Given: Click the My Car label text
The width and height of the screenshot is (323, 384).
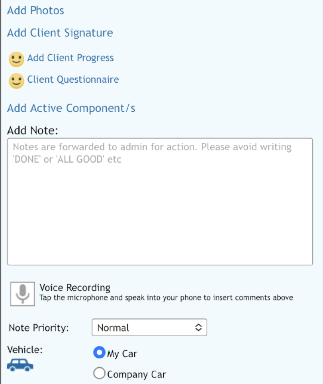Looking at the screenshot, I should [x=122, y=354].
